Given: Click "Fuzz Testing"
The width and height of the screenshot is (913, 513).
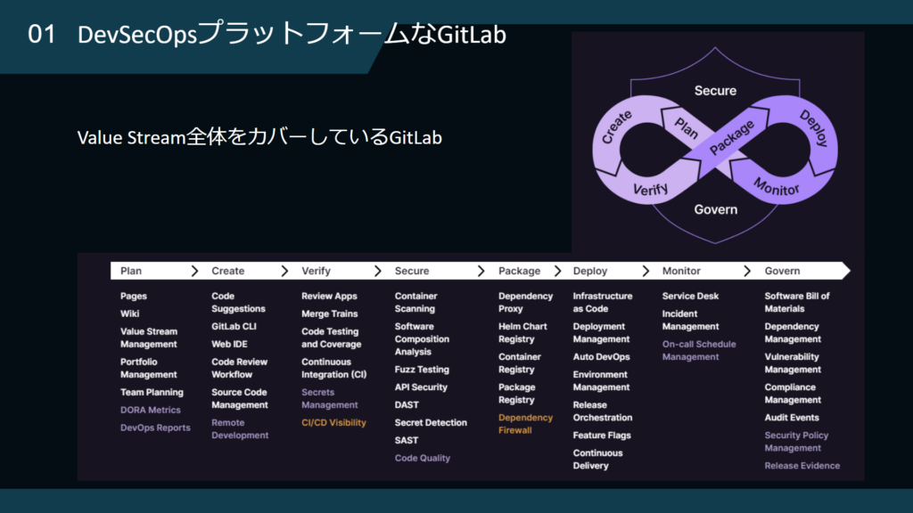Looking at the screenshot, I should pyautogui.click(x=422, y=370).
